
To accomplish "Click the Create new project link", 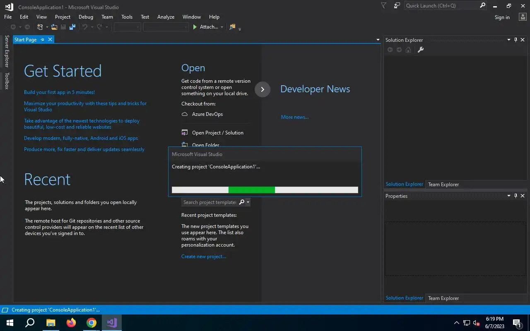I will [204, 257].
